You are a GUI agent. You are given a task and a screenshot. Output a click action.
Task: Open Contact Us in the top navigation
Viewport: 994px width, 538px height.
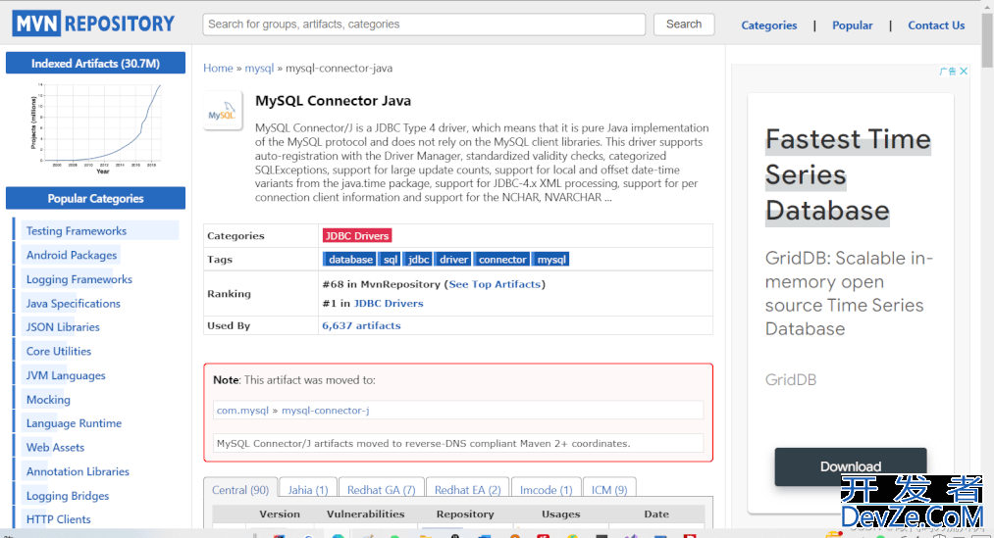point(936,25)
